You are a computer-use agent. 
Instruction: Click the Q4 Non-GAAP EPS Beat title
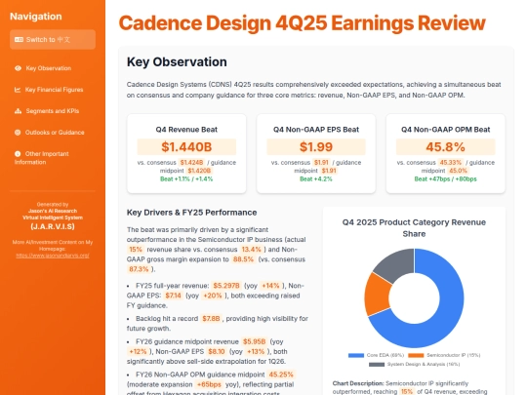(316, 130)
